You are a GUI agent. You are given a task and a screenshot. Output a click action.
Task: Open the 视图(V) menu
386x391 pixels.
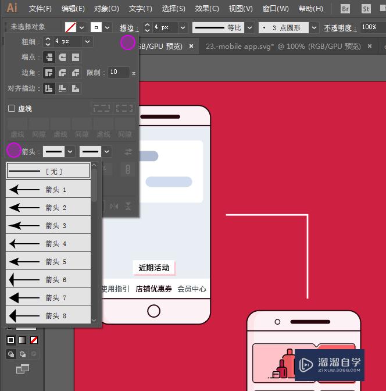coord(241,9)
